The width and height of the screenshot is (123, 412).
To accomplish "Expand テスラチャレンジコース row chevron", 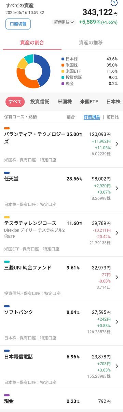I will pos(117,233).
